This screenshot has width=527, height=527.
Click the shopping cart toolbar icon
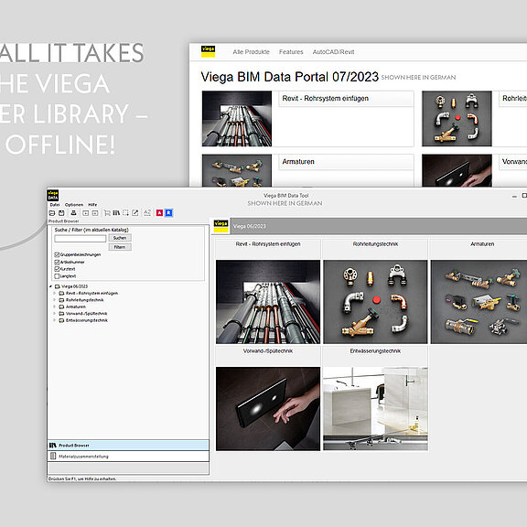tap(107, 213)
